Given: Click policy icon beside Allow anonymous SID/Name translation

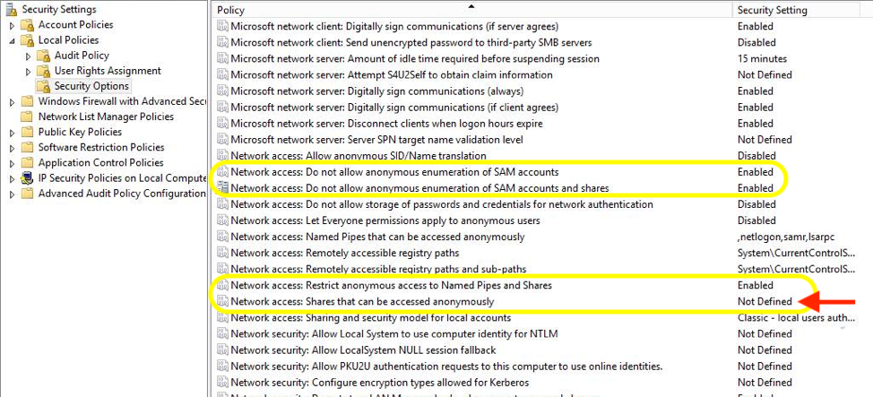Looking at the screenshot, I should point(222,156).
